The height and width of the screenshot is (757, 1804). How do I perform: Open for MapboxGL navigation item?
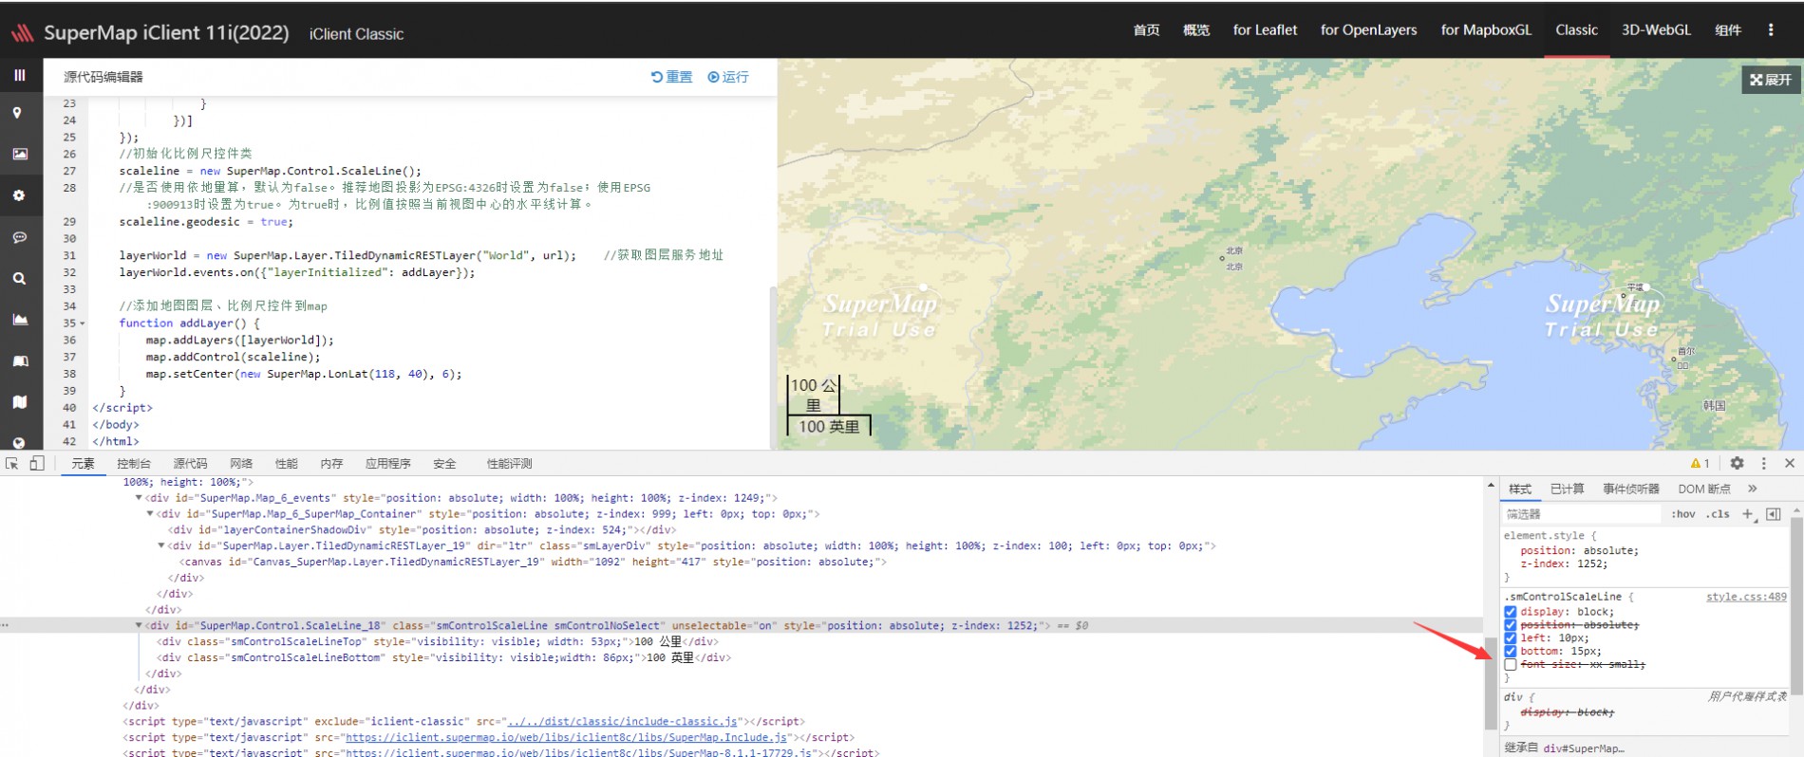[1486, 30]
